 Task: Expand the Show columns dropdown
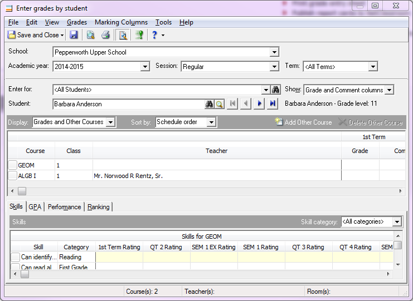[x=389, y=90]
